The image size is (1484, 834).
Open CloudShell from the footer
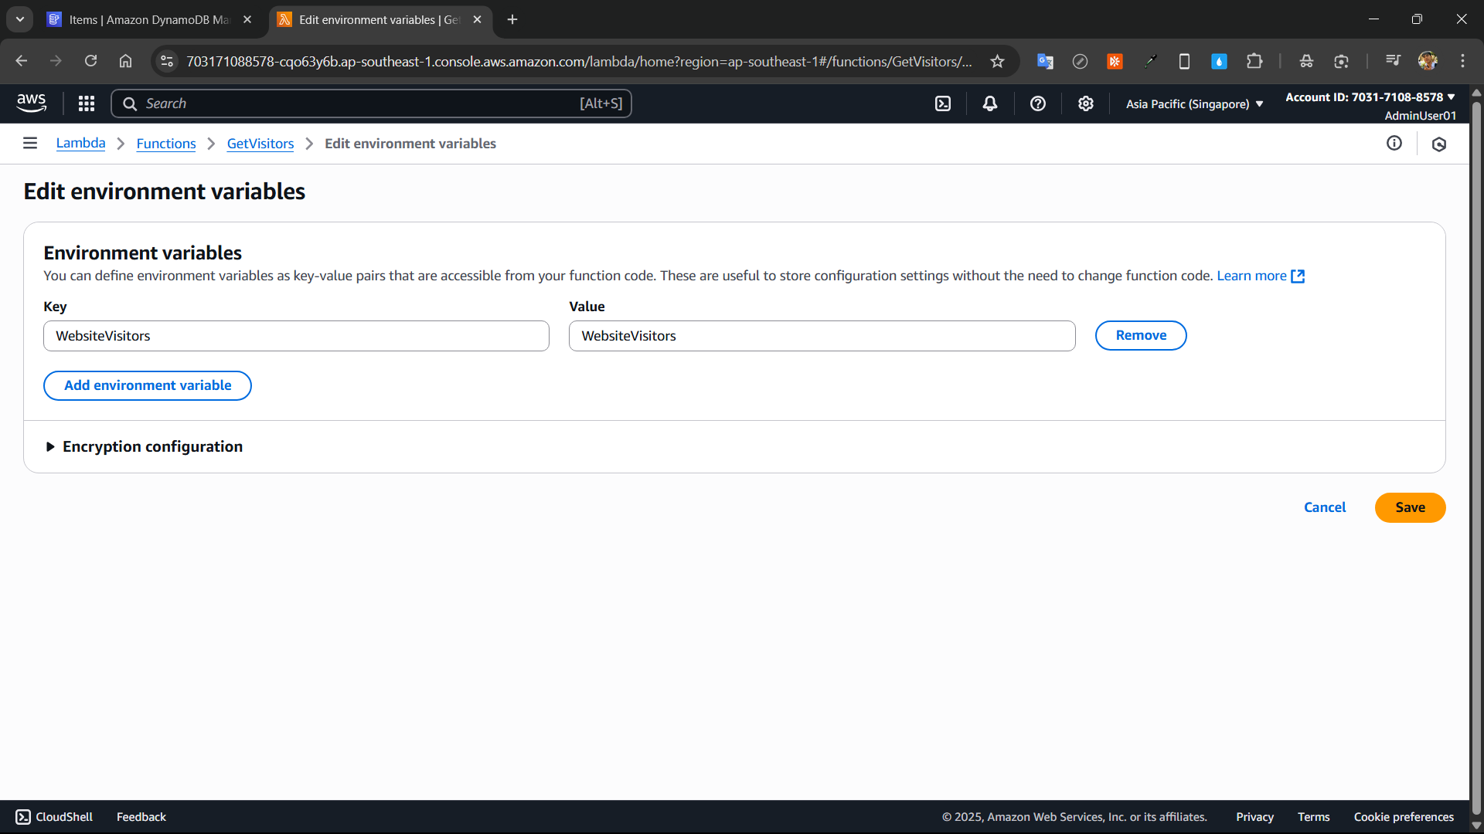click(54, 817)
